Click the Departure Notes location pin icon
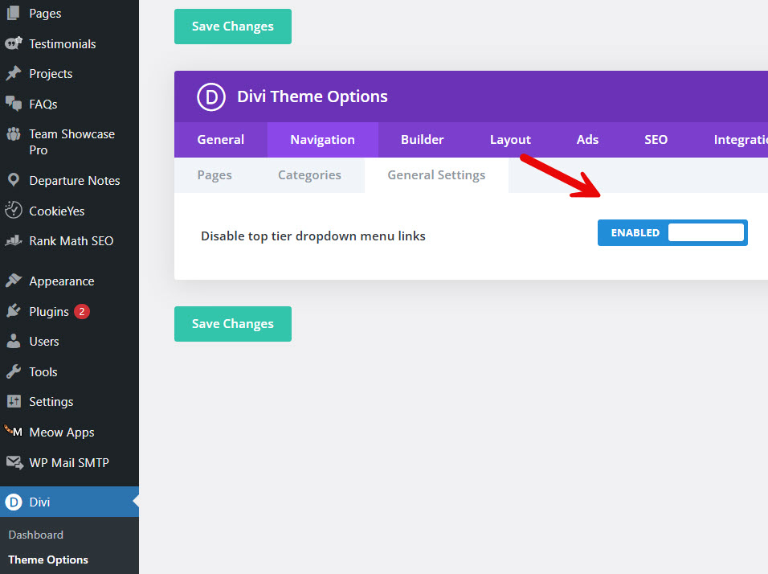 13,180
